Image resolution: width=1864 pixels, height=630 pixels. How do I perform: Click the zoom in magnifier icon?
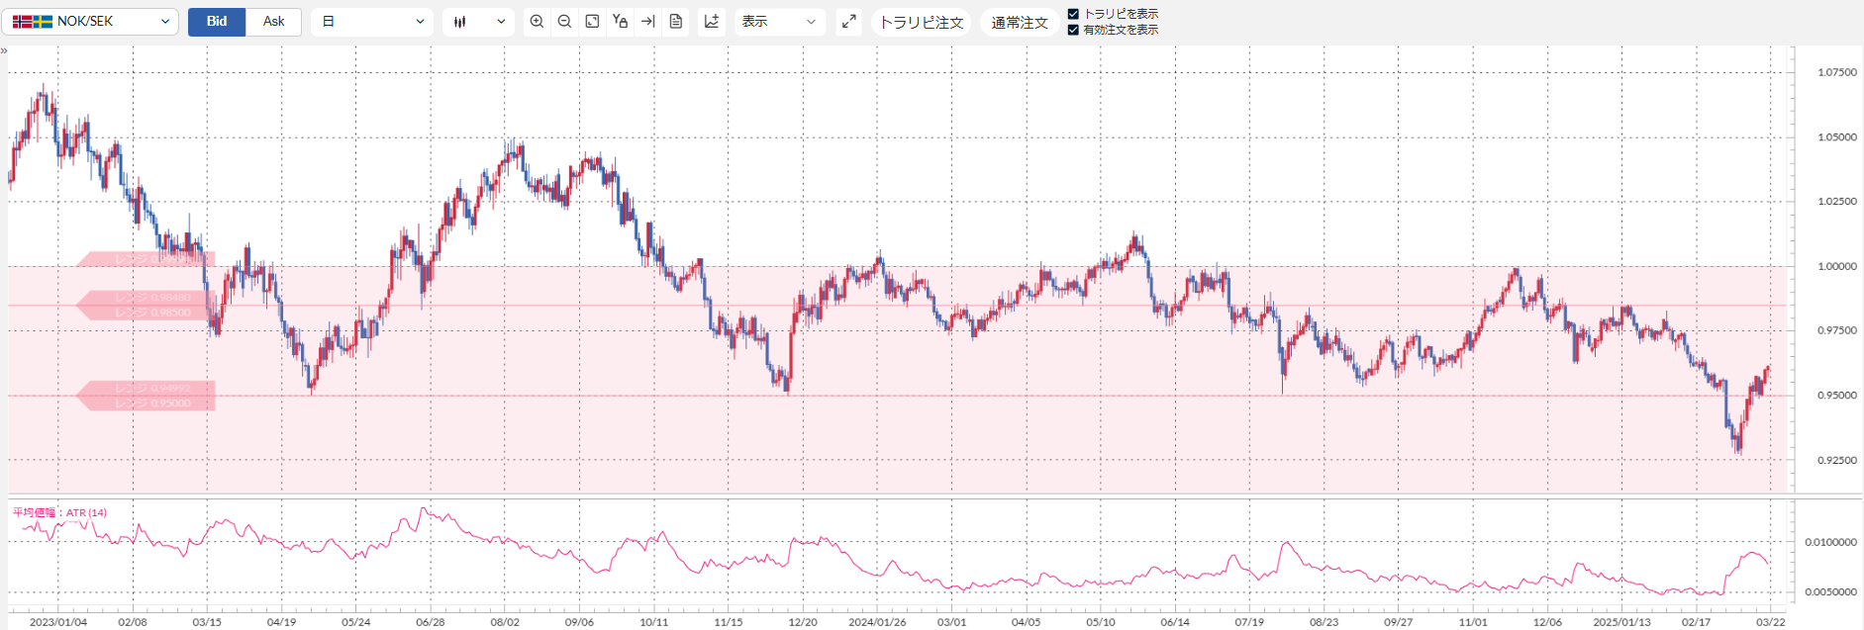(537, 21)
